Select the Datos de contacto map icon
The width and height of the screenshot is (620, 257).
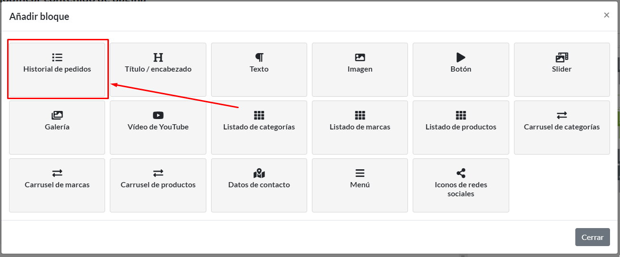259,173
